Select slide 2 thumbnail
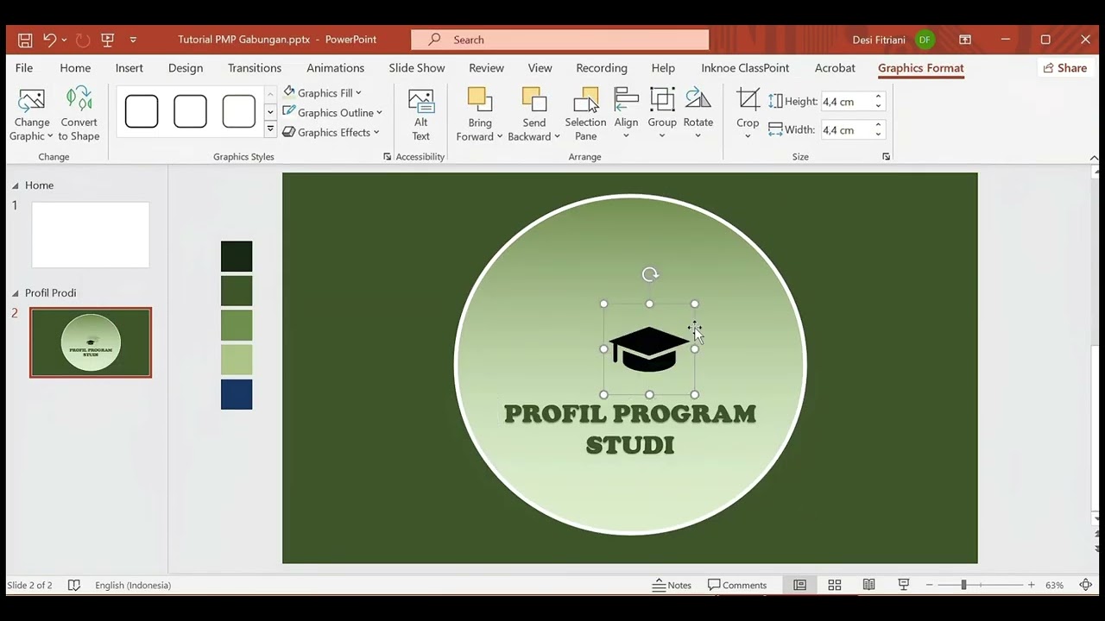 click(91, 342)
